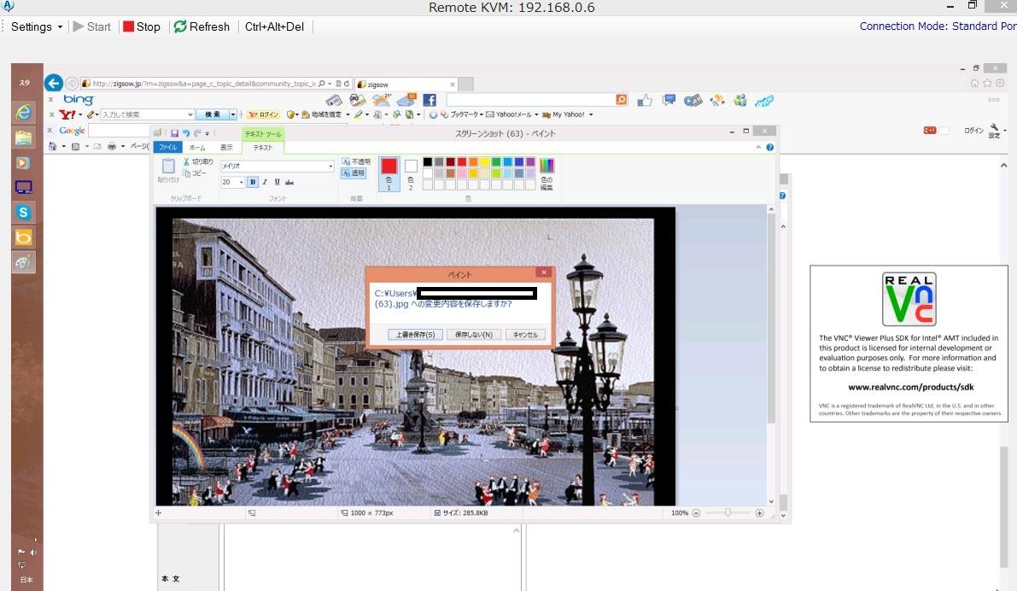Open the メイリオ font family dropdown

330,166
